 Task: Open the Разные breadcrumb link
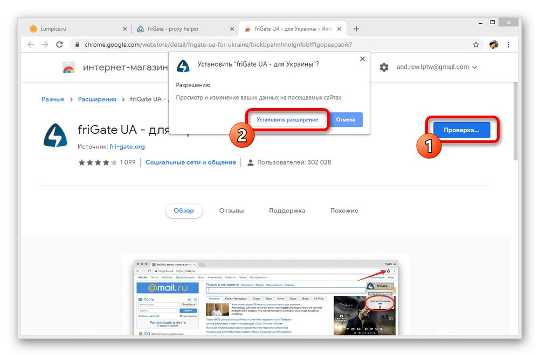53,99
